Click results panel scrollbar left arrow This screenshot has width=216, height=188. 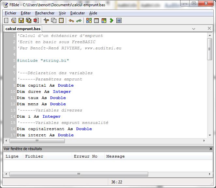(x=6, y=174)
